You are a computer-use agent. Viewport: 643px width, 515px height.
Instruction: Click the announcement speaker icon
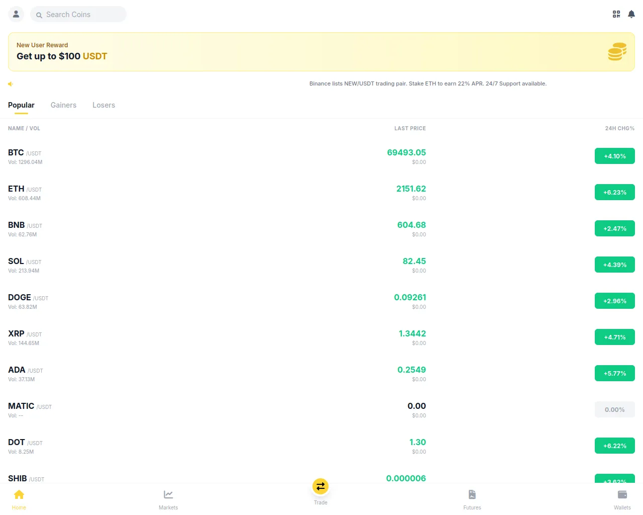[x=10, y=84]
